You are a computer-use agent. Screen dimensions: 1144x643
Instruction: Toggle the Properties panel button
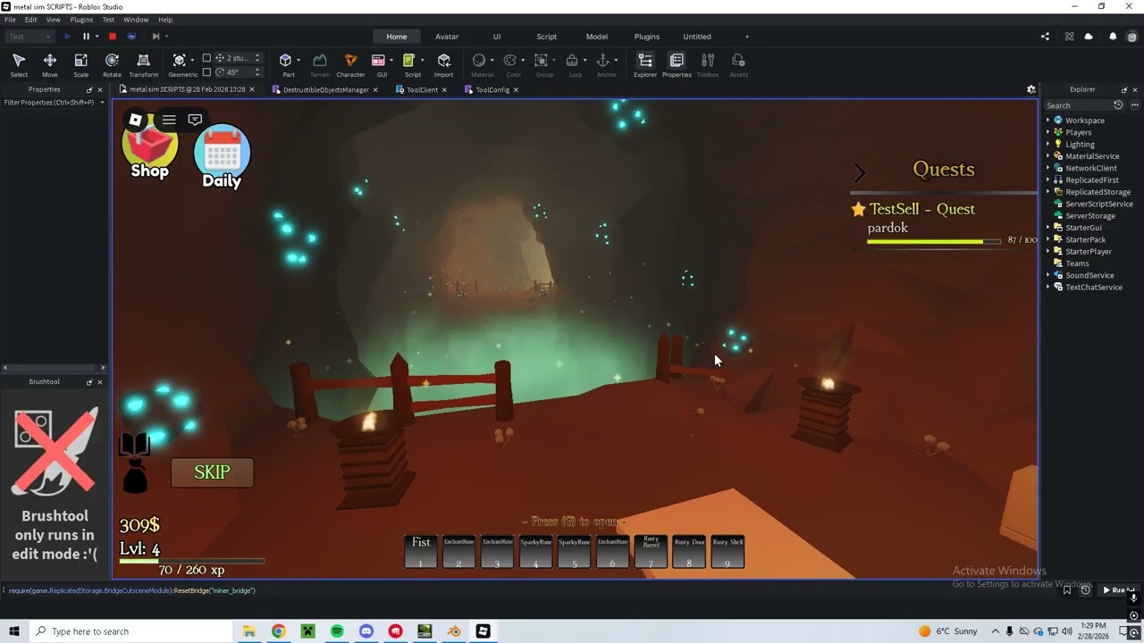[x=677, y=64]
